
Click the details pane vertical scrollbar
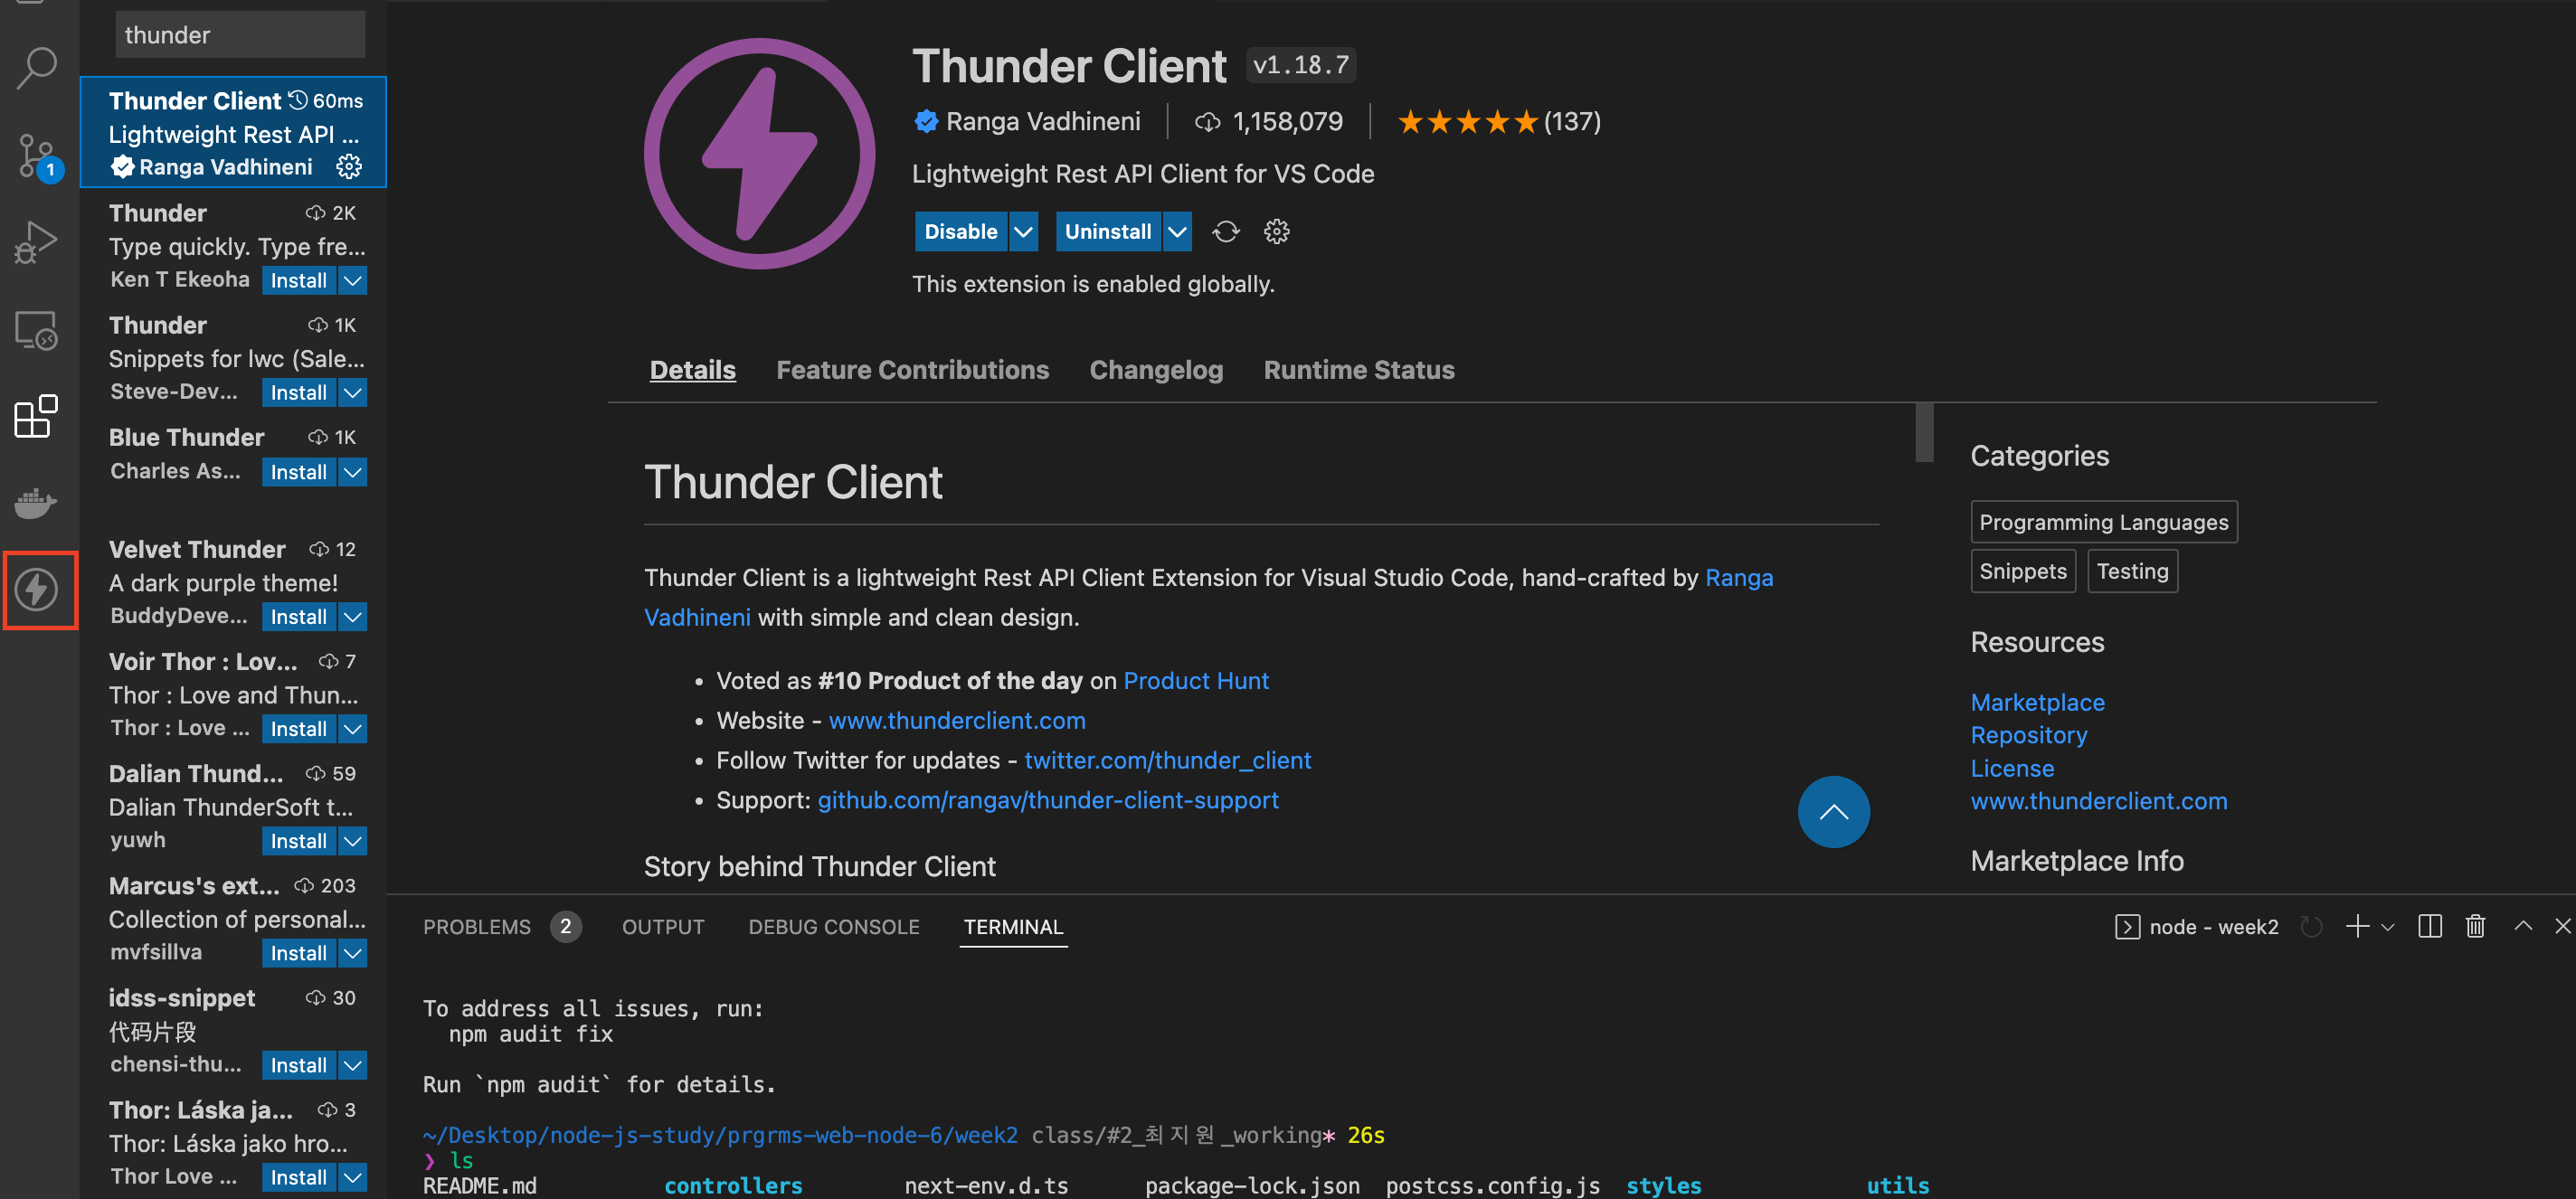point(1924,432)
